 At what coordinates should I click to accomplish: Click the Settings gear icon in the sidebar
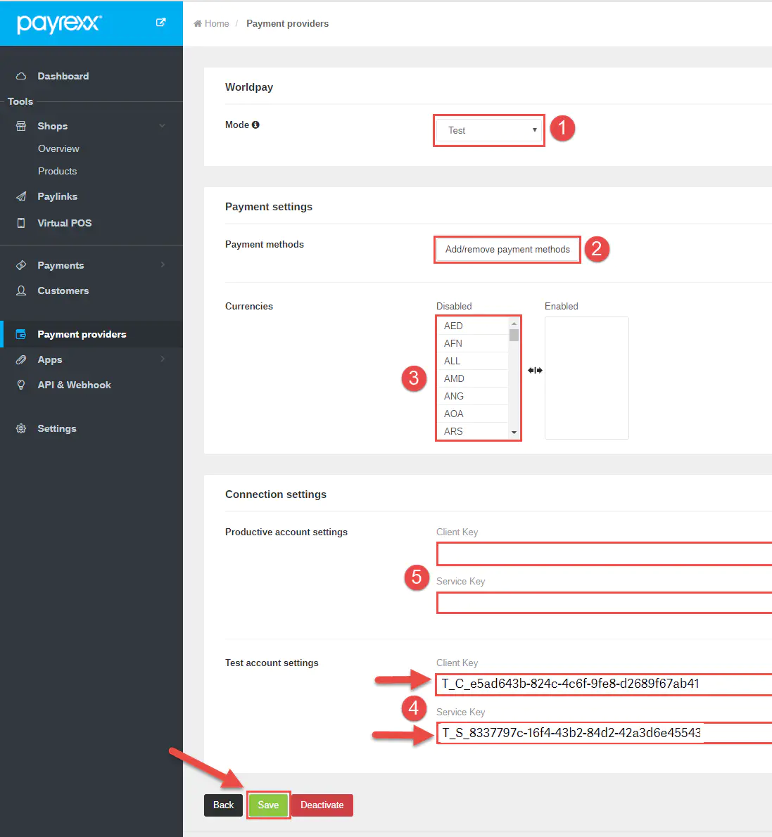(21, 428)
